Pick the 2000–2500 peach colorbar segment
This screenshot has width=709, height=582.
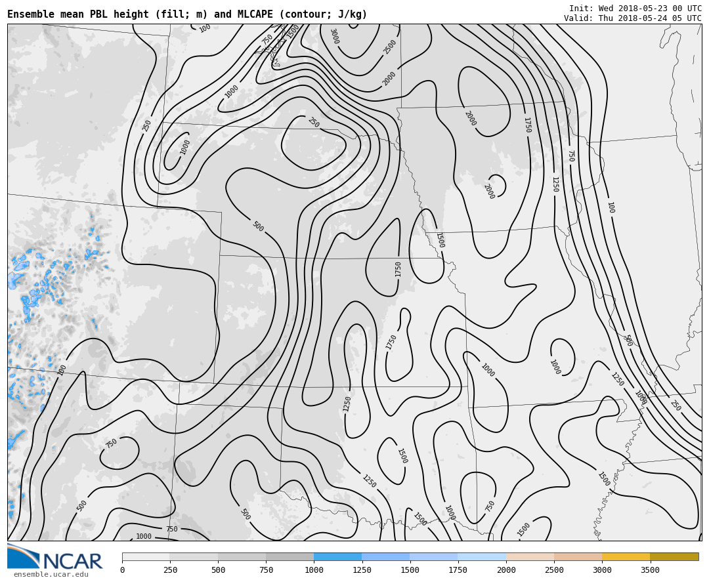pyautogui.click(x=530, y=556)
